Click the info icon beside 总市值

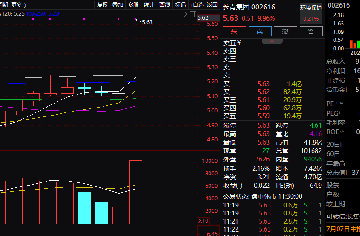point(346,173)
